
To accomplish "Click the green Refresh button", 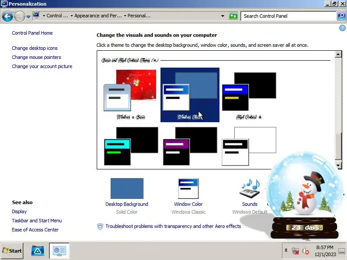I will point(233,16).
